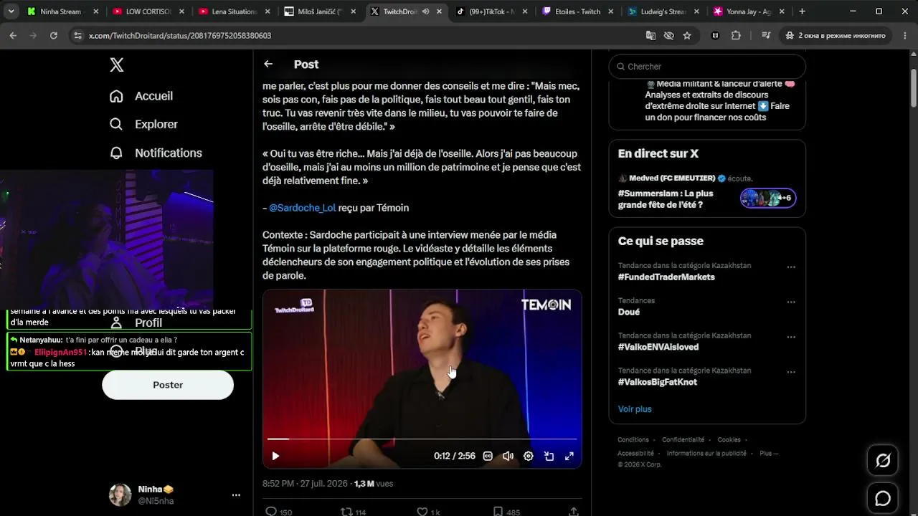Open more options for #FundedTraderMarkets
The height and width of the screenshot is (516, 918).
click(x=791, y=267)
